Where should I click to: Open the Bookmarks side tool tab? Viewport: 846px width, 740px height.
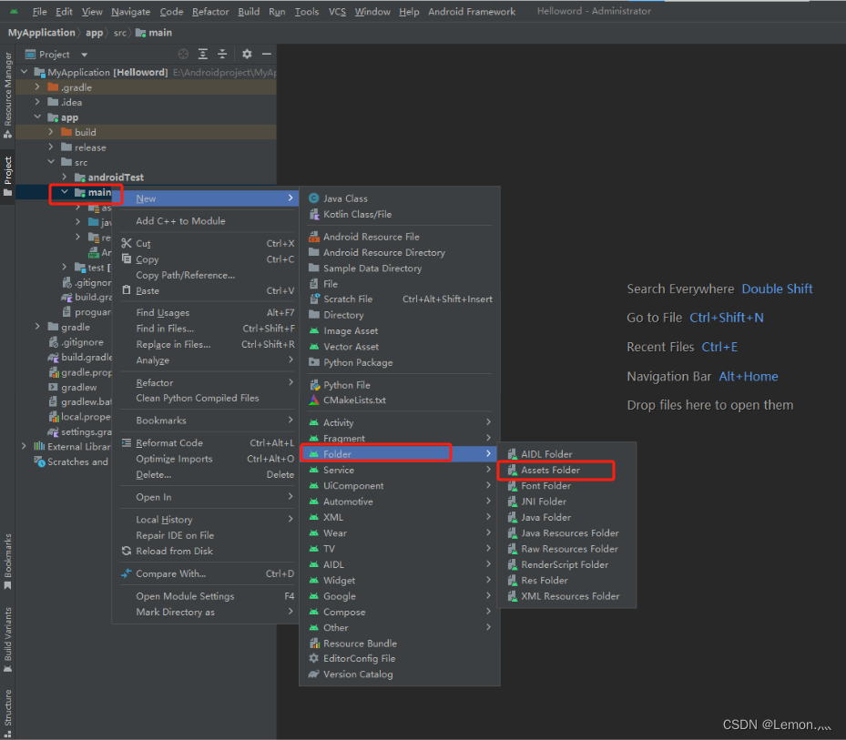point(7,562)
